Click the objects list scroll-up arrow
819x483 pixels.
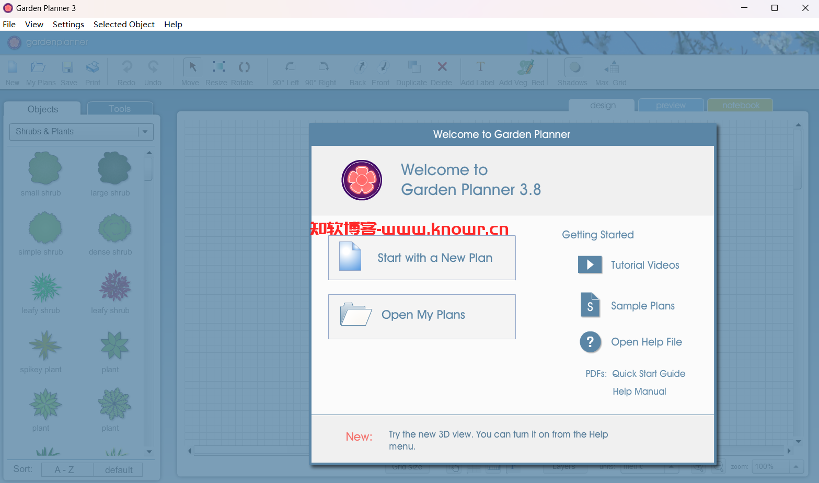tap(149, 153)
